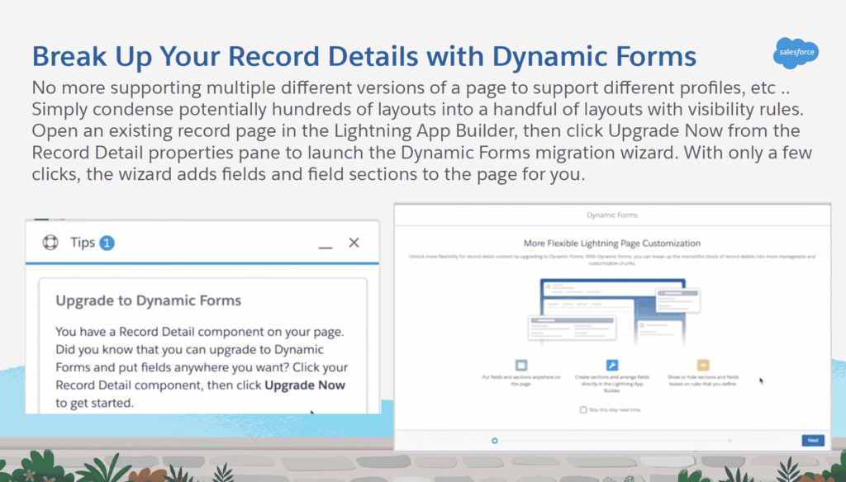846x482 pixels.
Task: Select the wrench icon for Lightning App Builder
Action: click(612, 366)
